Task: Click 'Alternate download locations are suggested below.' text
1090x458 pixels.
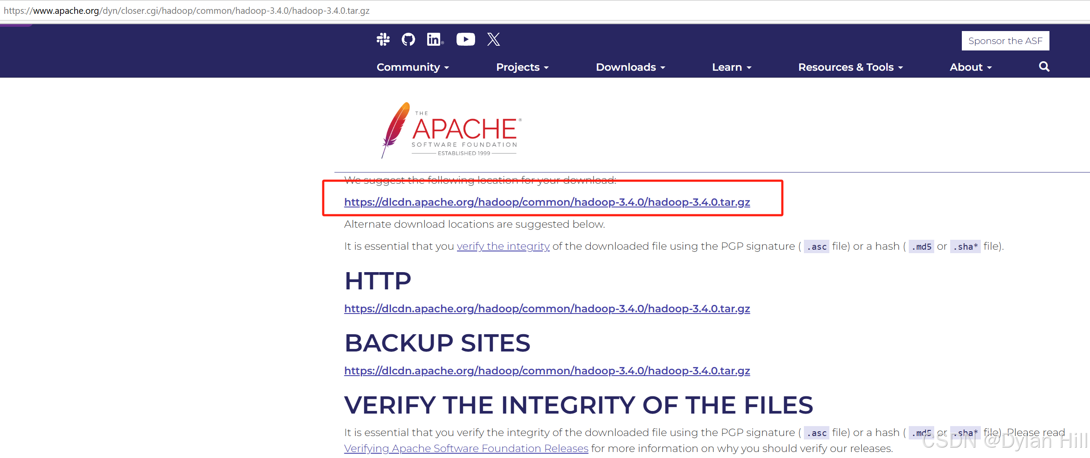Action: coord(475,224)
